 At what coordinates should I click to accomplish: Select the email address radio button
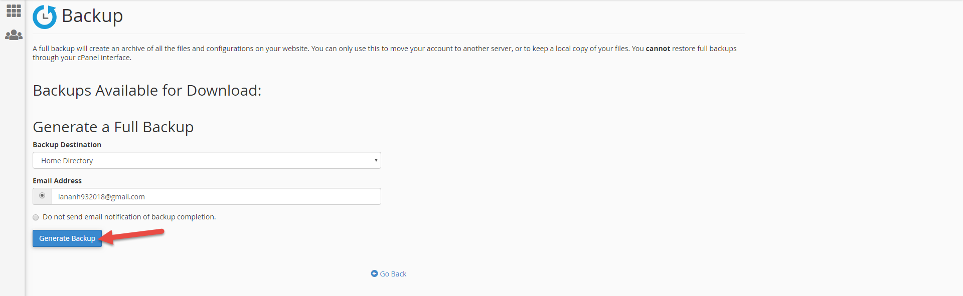(42, 196)
